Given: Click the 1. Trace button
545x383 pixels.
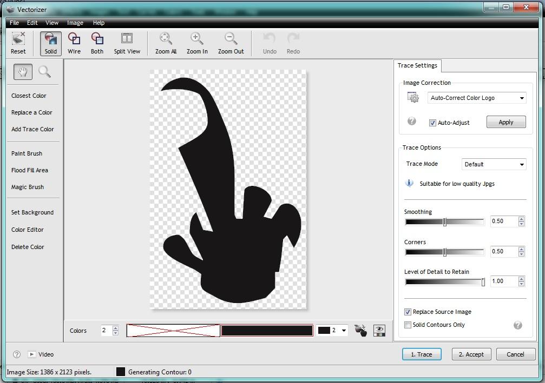Looking at the screenshot, I should [x=422, y=354].
